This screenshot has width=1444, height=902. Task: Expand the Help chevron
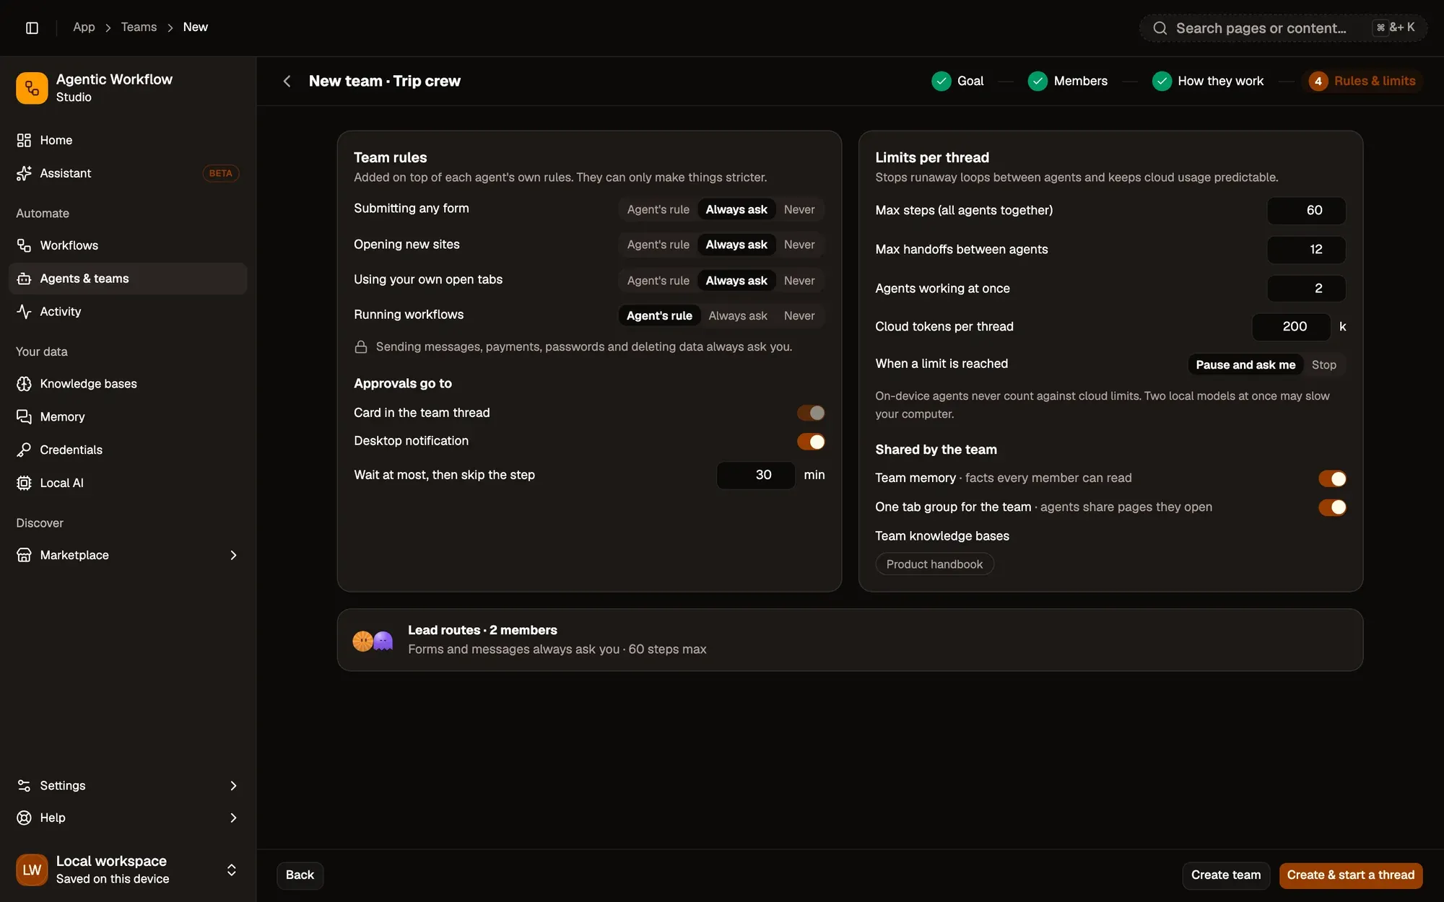(233, 818)
